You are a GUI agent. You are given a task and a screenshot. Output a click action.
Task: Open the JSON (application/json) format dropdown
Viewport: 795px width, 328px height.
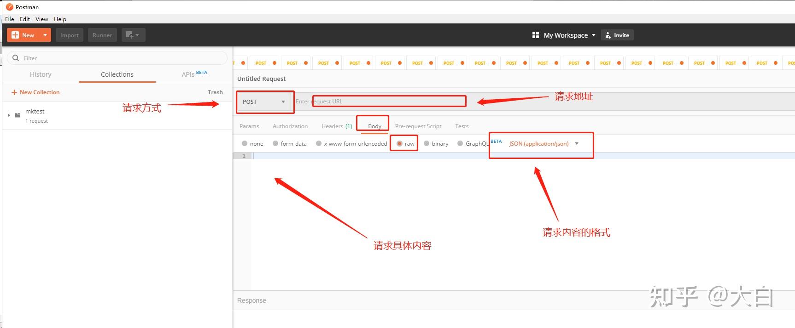544,144
